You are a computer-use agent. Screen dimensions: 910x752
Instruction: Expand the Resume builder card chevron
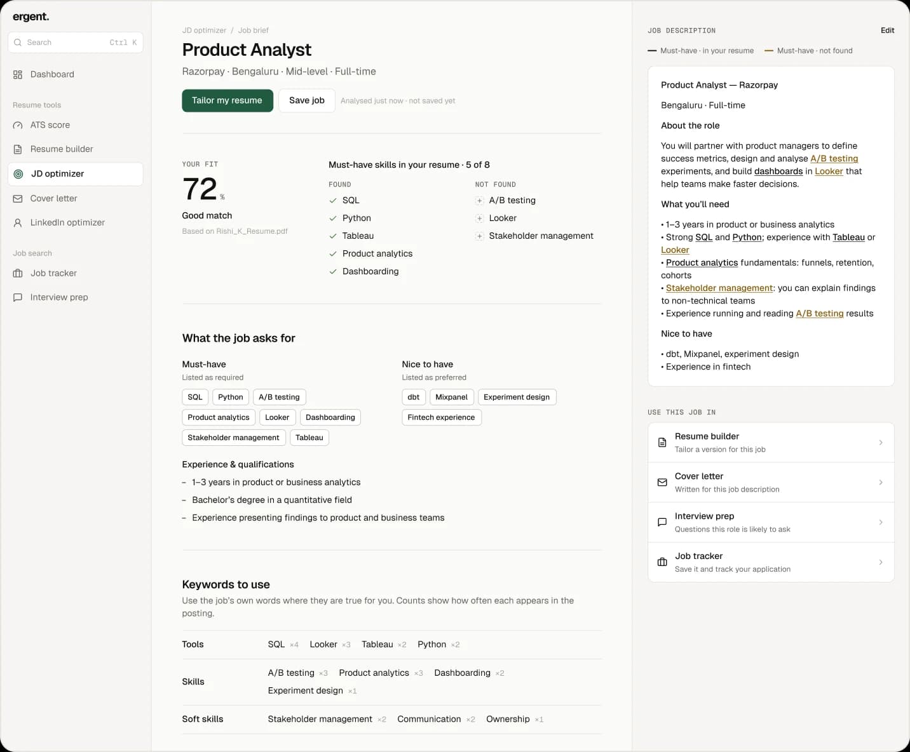coord(881,443)
